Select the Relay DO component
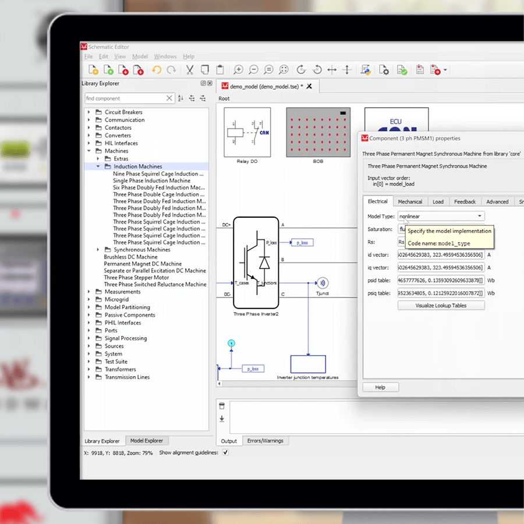This screenshot has height=524, width=524. pos(247,132)
